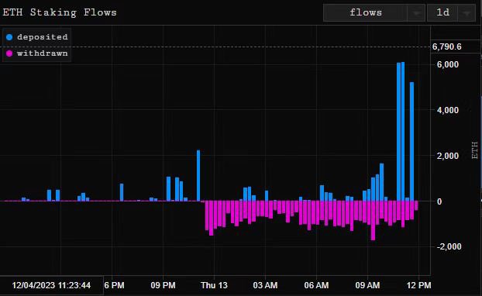Click the 12/04/2023 11:23:44 timestamp label
This screenshot has width=482, height=296.
click(x=51, y=286)
